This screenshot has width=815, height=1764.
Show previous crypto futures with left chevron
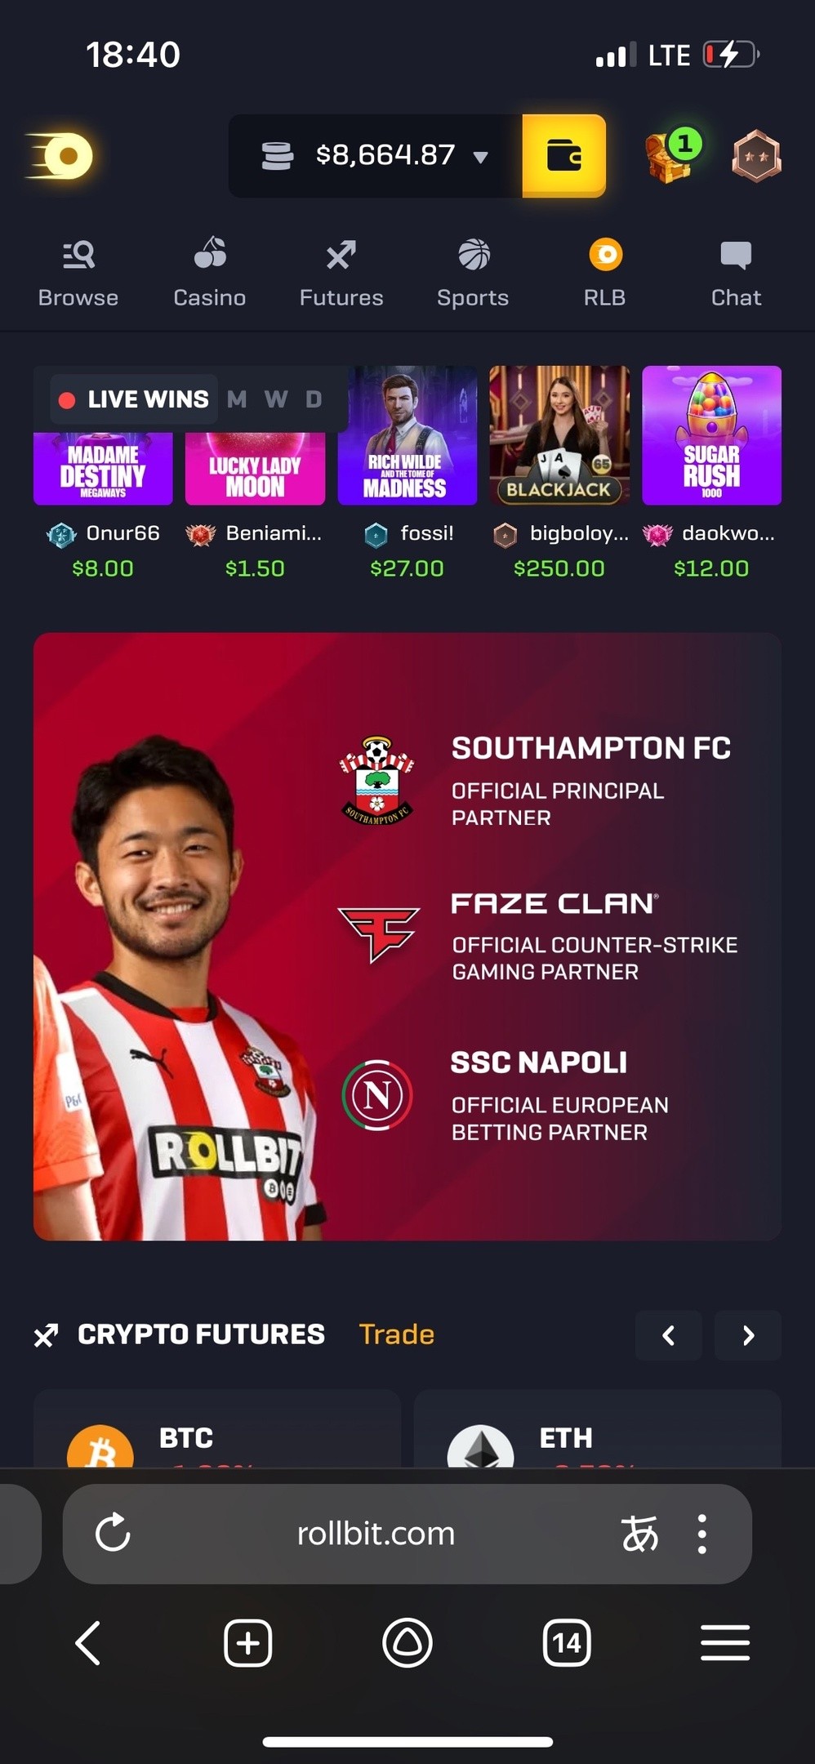click(x=669, y=1335)
